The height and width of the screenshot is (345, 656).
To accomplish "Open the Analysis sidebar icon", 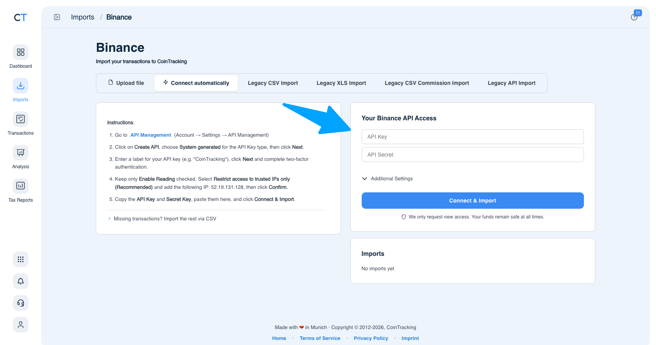I will pos(21,153).
